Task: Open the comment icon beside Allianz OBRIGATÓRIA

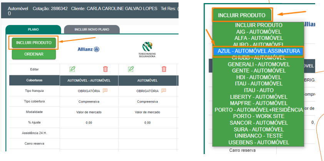Action: pos(105,91)
